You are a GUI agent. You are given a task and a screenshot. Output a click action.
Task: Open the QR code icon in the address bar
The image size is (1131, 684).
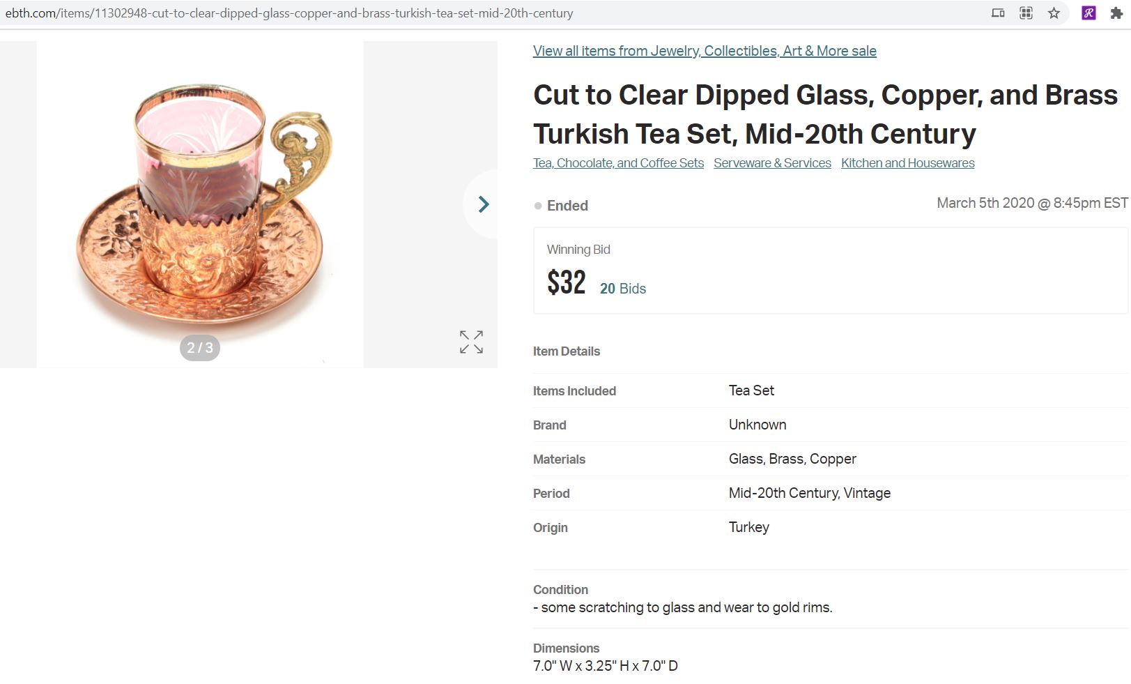(x=1025, y=13)
